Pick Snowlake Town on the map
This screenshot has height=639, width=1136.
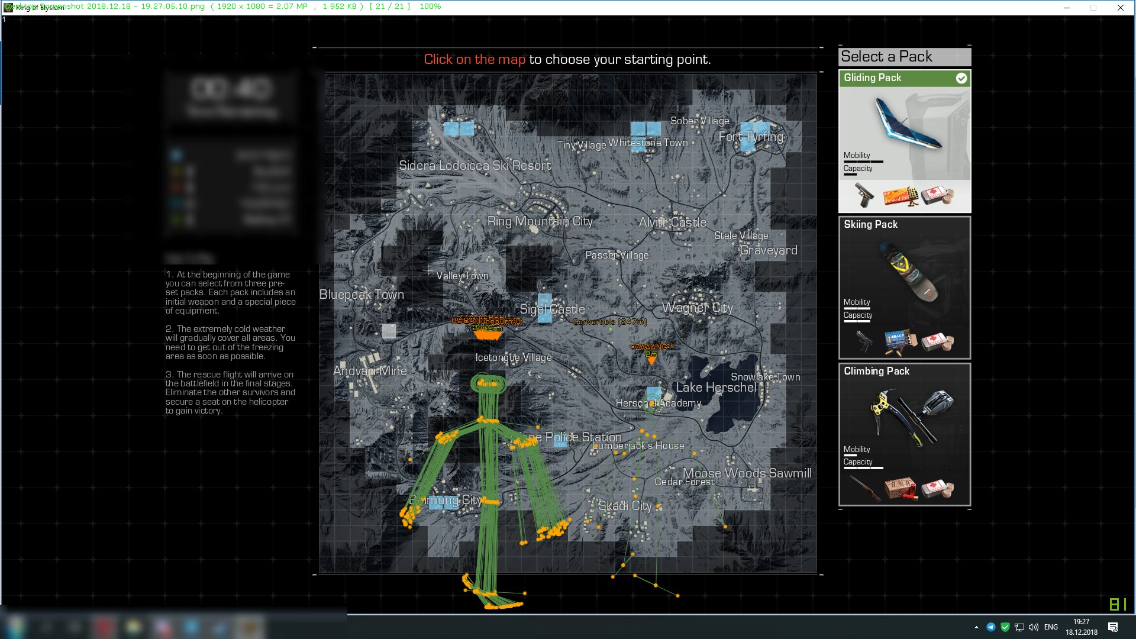765,377
